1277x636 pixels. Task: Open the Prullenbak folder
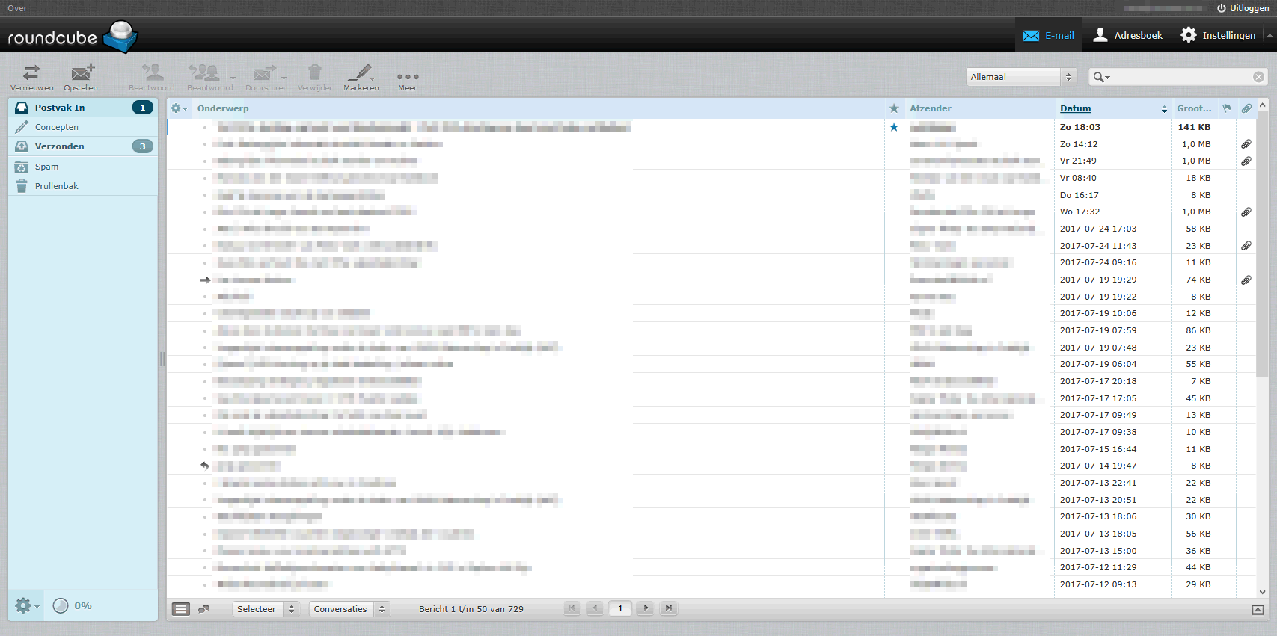click(x=57, y=186)
